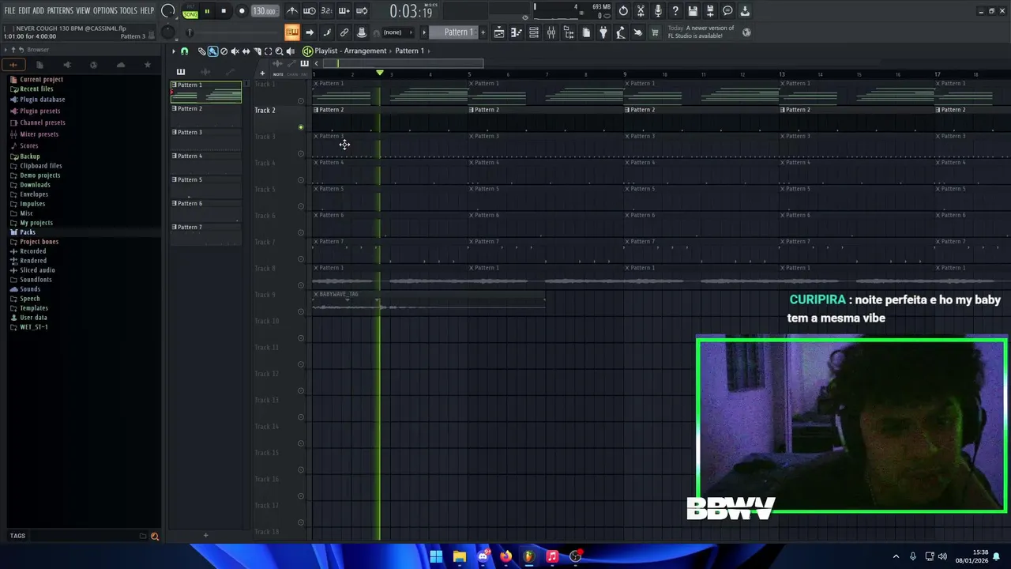Toggle the recording countdown
This screenshot has height=569, width=1011.
(x=327, y=11)
